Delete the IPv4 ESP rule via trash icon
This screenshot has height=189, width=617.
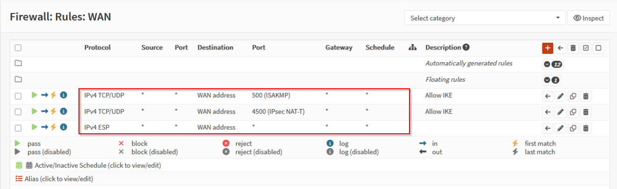point(586,128)
